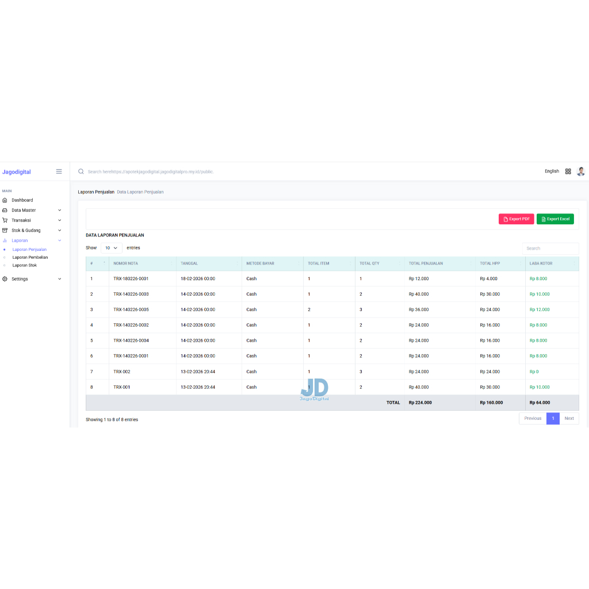Screen dimensions: 589x589
Task: Open the Settings menu
Action: [20, 279]
